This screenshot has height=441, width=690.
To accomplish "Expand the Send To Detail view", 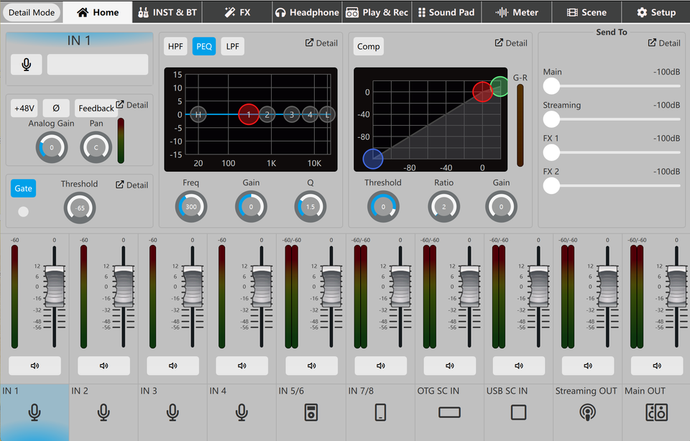I will (x=664, y=43).
